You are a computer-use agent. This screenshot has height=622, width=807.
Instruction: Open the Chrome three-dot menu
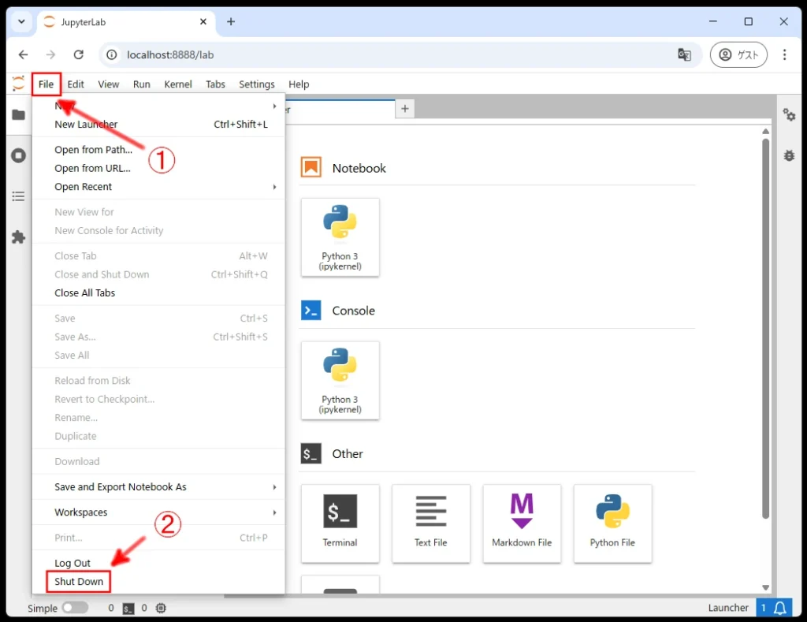click(x=784, y=54)
